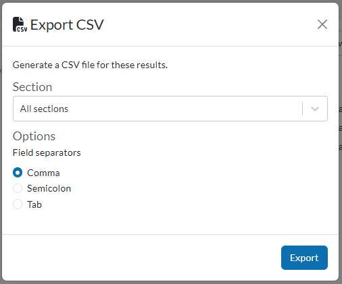Click the Field separators label
The width and height of the screenshot is (342, 284).
click(x=47, y=152)
